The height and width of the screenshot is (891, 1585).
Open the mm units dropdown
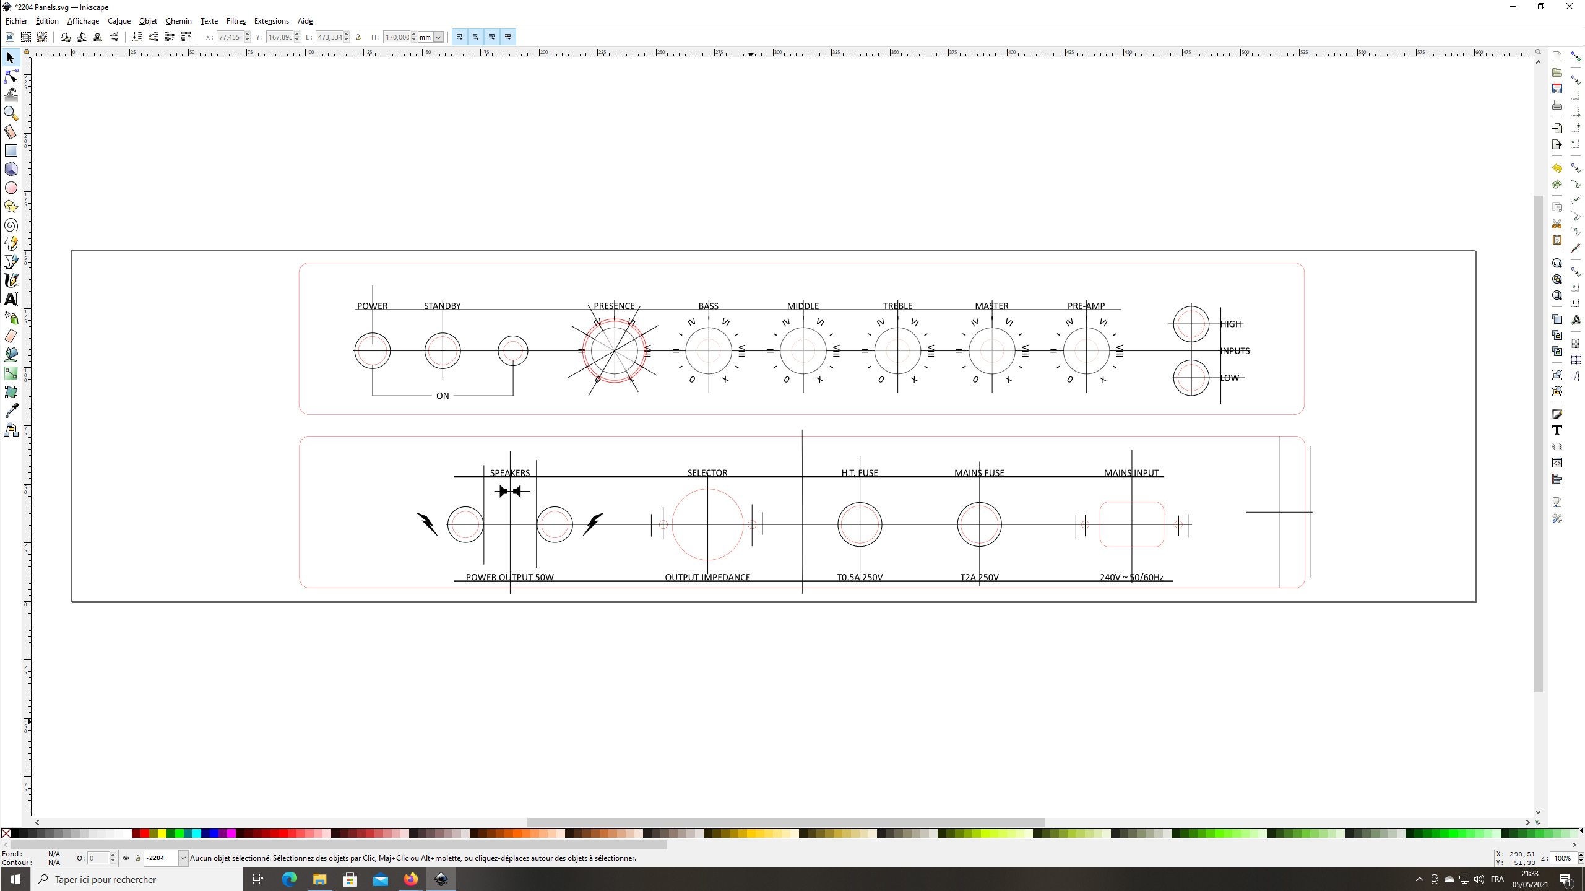pos(438,37)
